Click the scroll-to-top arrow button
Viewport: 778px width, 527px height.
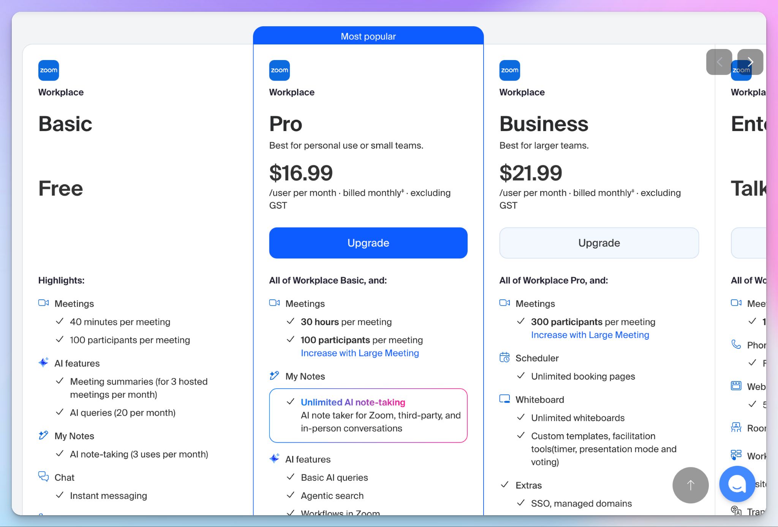[x=691, y=485]
